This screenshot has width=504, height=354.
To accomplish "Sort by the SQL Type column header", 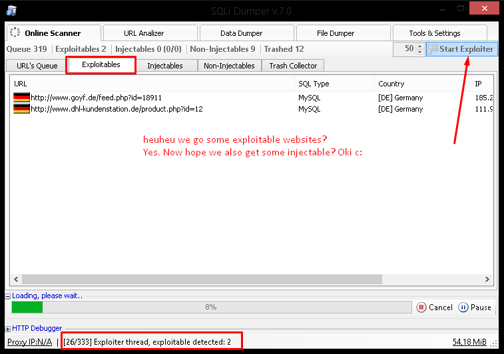I will coord(334,84).
